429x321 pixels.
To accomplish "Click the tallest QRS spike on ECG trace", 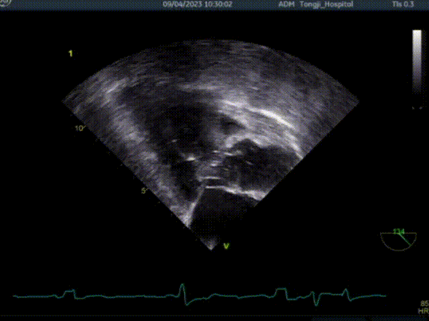I will (182, 289).
